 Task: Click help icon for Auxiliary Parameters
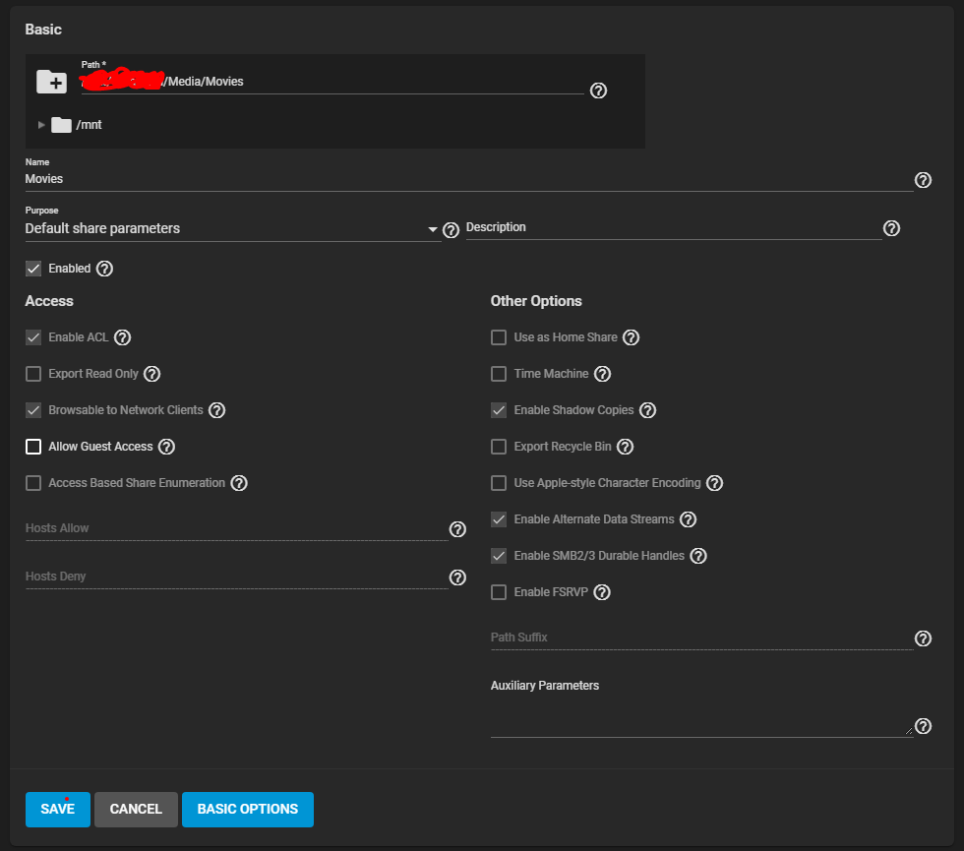tap(923, 726)
